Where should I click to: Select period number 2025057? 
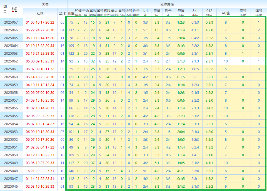click(x=11, y=100)
